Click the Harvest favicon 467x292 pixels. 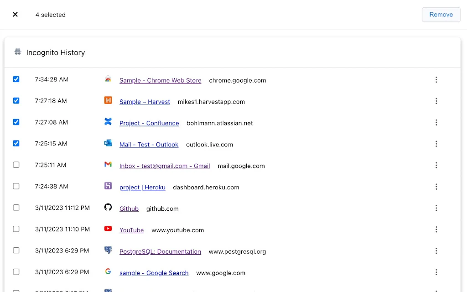click(108, 101)
